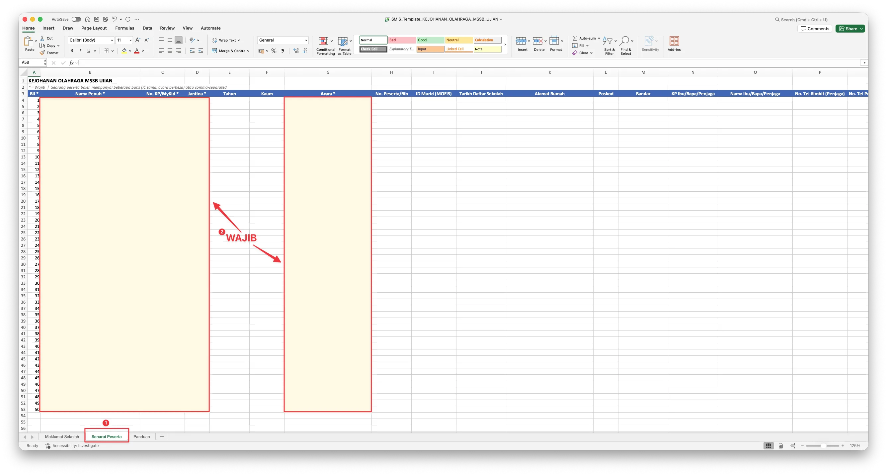Open the Formulas ribbon tab
This screenshot has height=475, width=887.
pyautogui.click(x=124, y=28)
